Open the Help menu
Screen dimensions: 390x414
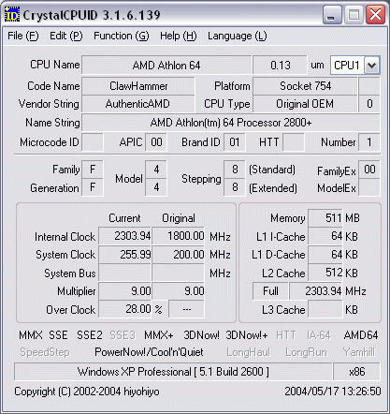tap(179, 36)
